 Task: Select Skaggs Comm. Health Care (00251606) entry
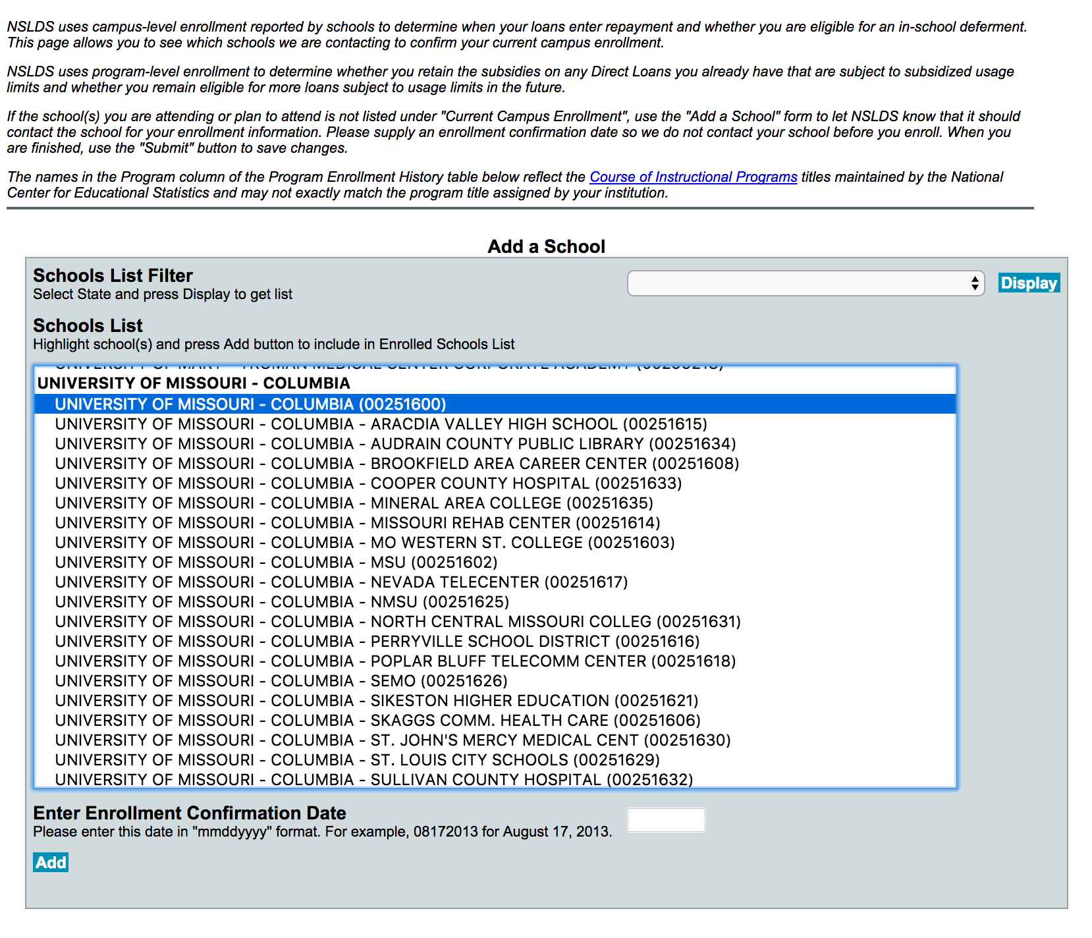pos(495,720)
